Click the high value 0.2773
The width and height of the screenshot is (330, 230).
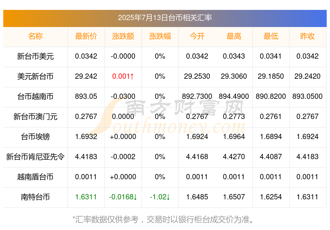[234, 116]
